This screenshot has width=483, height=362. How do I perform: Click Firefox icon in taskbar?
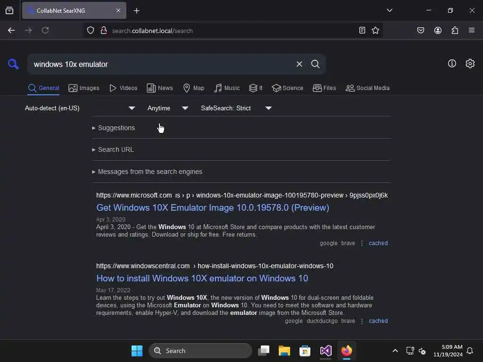[347, 351]
